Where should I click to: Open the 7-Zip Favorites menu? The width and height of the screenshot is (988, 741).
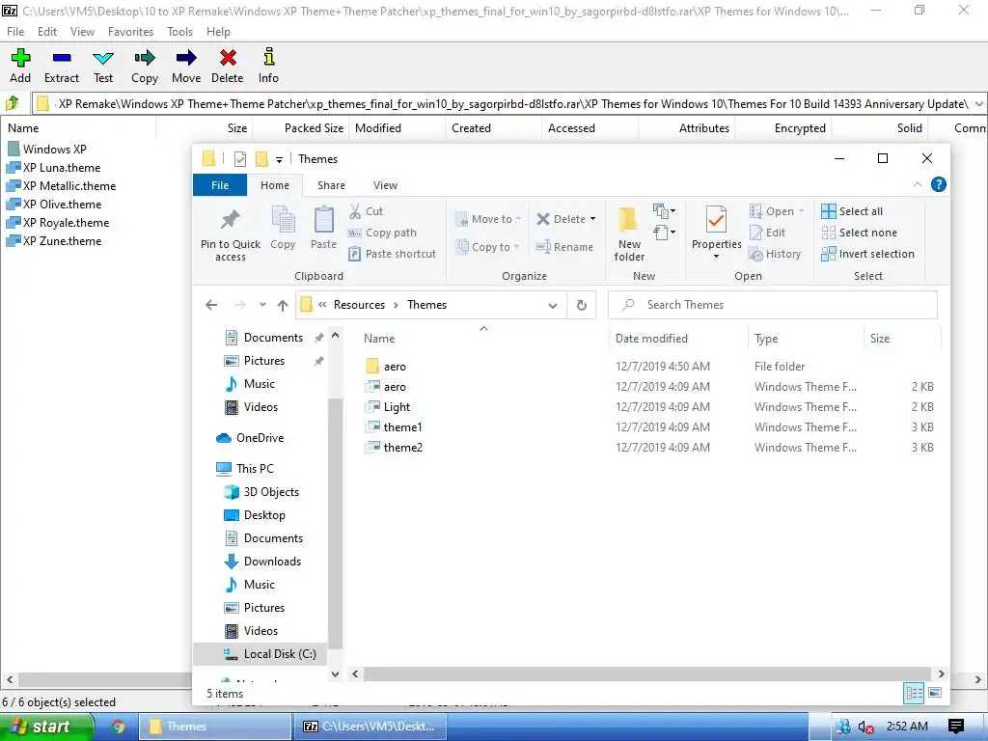click(130, 32)
